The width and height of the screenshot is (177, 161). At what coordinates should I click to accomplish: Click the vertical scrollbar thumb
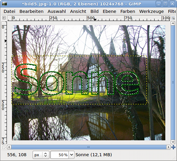coord(173,83)
